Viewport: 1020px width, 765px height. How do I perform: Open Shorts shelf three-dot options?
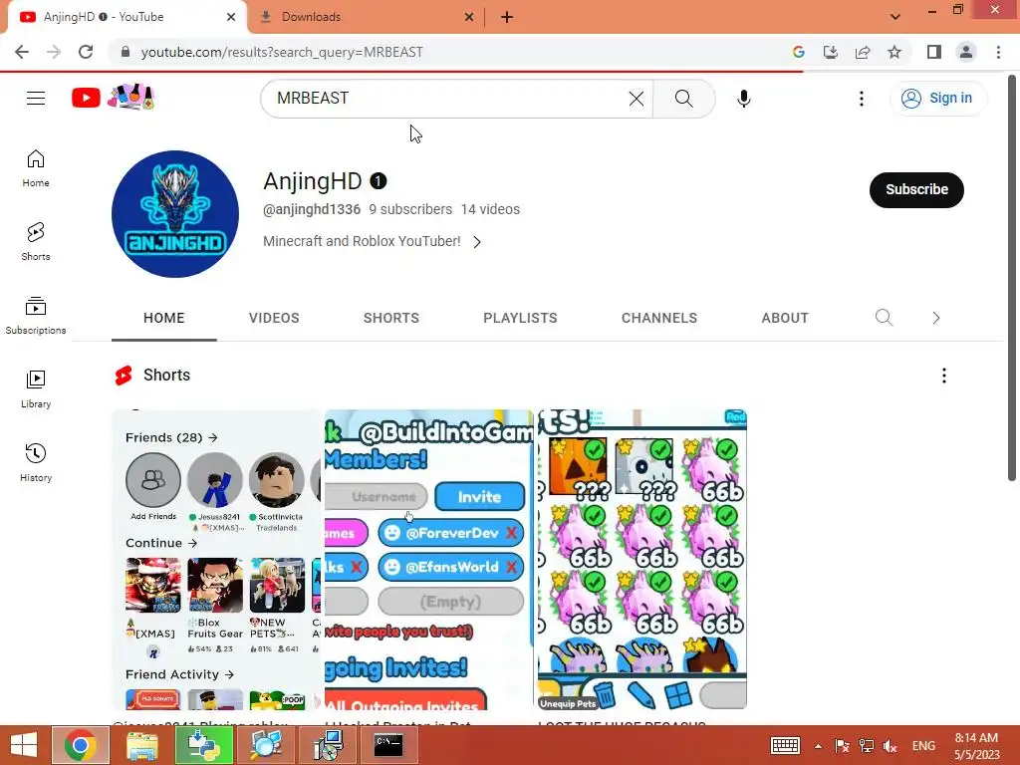(944, 376)
